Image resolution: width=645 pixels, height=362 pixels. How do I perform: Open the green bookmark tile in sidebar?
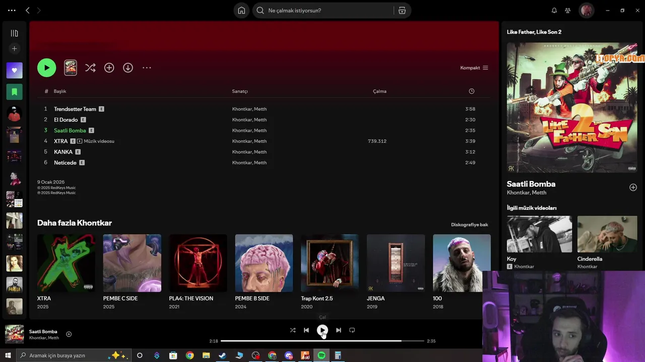(14, 92)
